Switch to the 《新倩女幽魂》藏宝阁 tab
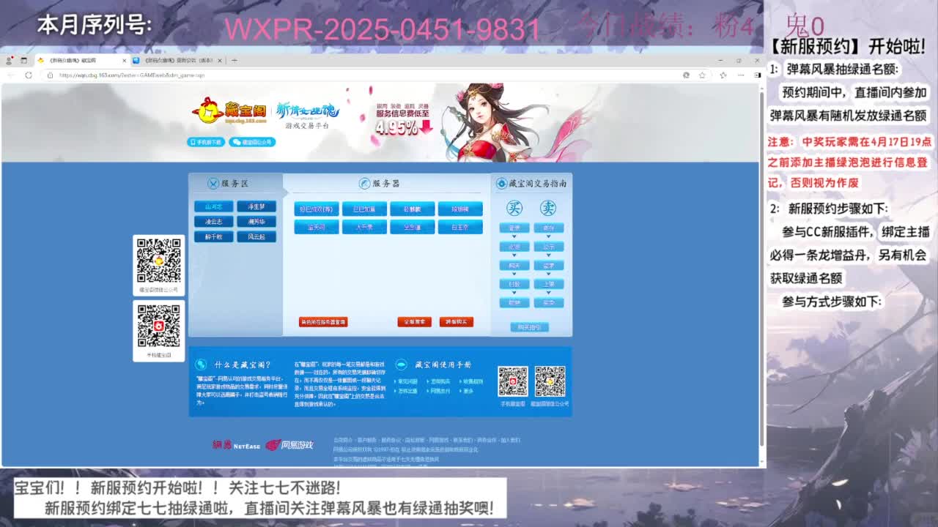The height and width of the screenshot is (527, 938). point(73,61)
